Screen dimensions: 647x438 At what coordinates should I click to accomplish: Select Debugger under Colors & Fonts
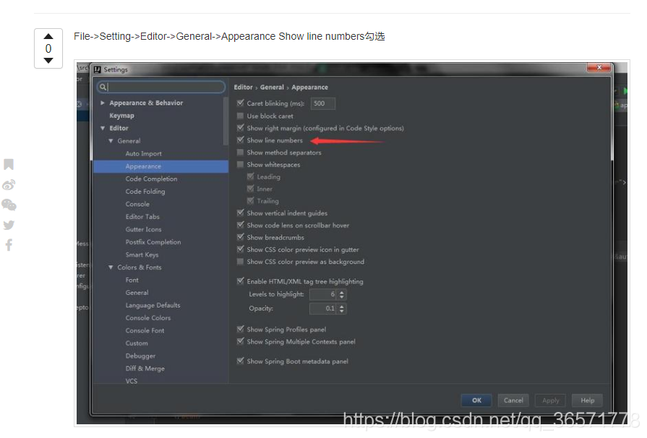[141, 356]
